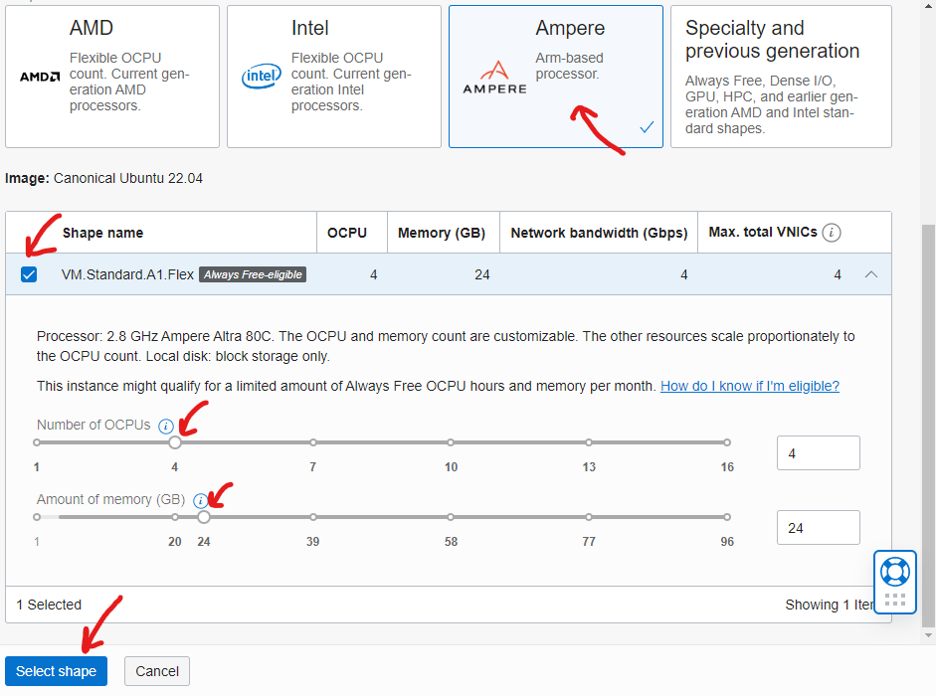Open Specialty and previous generation card
The height and width of the screenshot is (696, 936).
[x=781, y=77]
